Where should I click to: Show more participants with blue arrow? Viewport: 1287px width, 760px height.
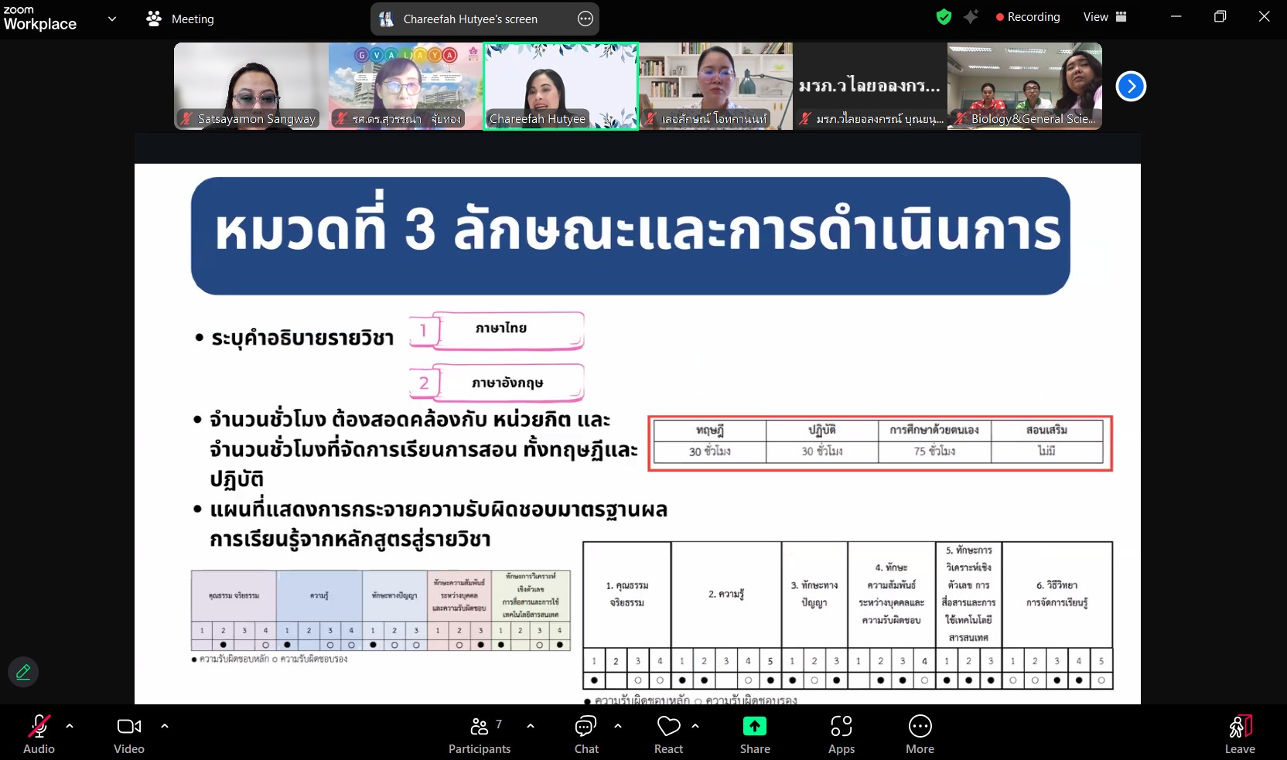point(1131,87)
